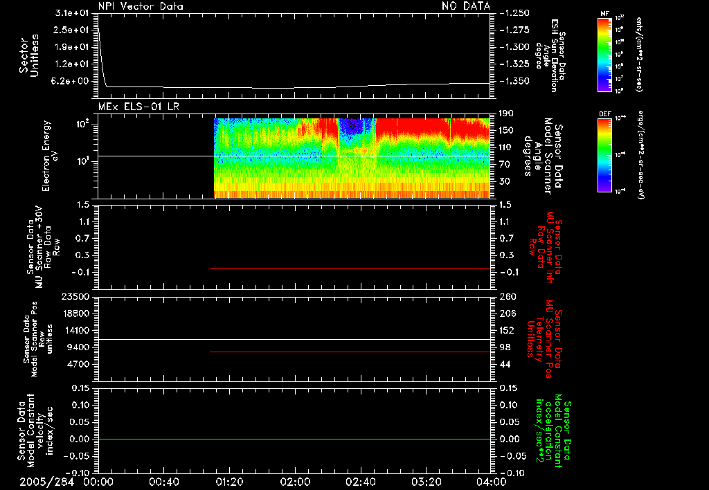
Task: Select the 'NPI Vector Data' panel title
Action: click(141, 6)
